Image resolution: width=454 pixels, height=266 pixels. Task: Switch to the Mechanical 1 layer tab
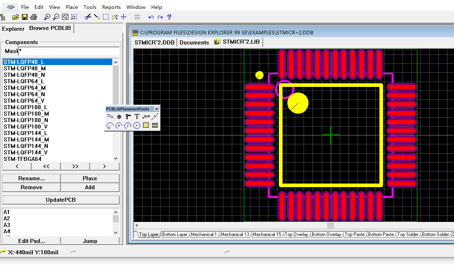coord(203,234)
